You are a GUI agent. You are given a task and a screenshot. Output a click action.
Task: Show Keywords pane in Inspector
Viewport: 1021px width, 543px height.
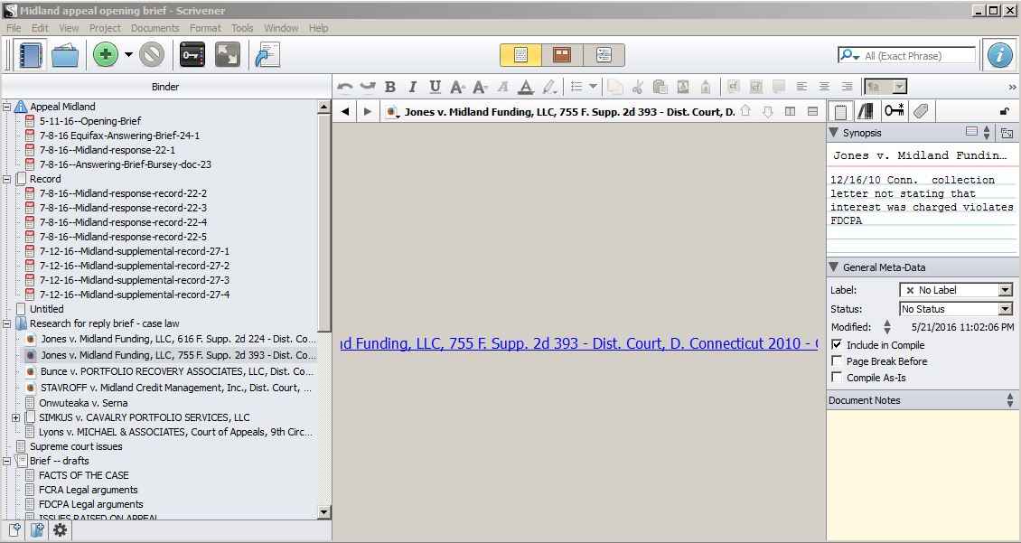[x=894, y=111]
